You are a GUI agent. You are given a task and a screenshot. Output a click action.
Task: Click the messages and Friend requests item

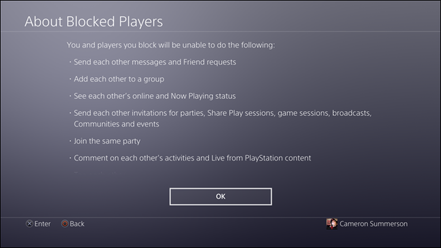[x=155, y=62]
